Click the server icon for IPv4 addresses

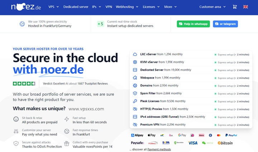point(135,117)
